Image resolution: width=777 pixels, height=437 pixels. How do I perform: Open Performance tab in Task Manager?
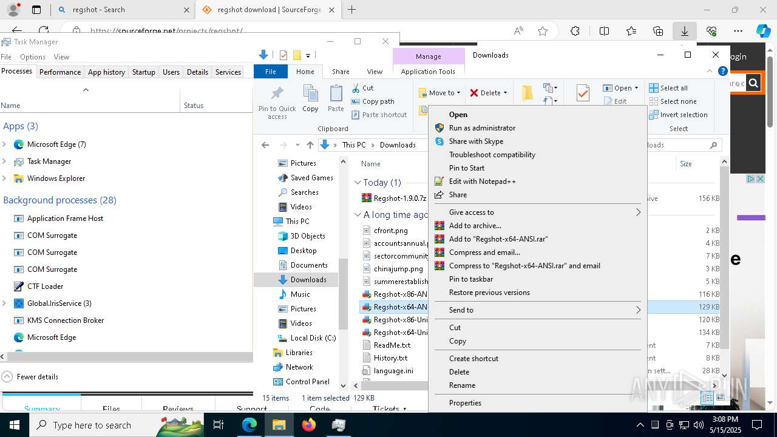click(60, 72)
